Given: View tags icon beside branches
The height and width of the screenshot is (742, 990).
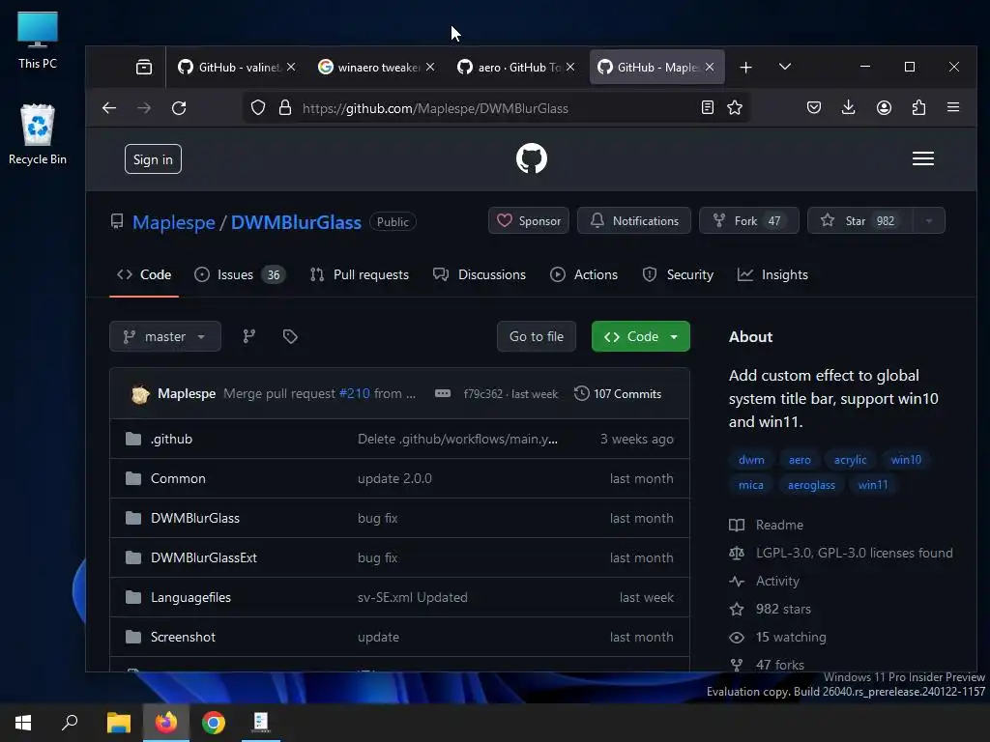Looking at the screenshot, I should pos(290,336).
